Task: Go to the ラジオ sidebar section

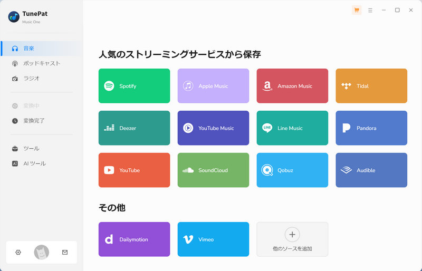Action: [42, 79]
